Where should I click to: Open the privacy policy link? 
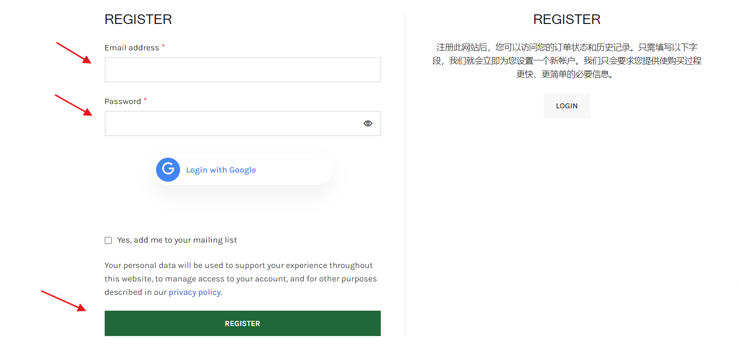194,292
